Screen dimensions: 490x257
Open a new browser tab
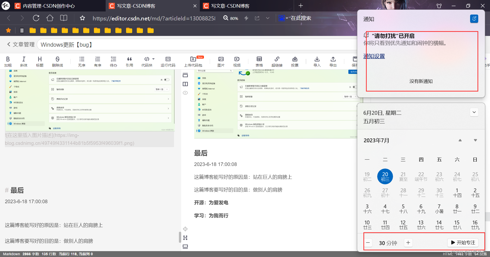[301, 6]
